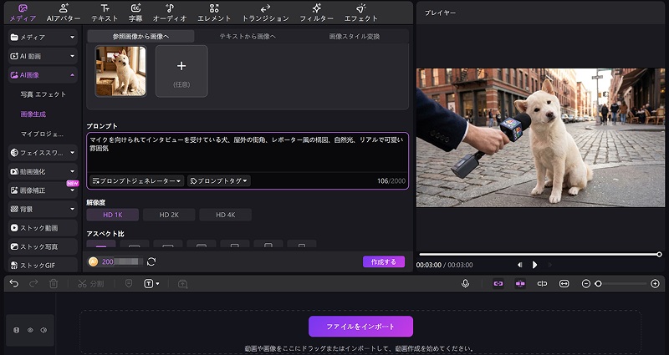The height and width of the screenshot is (355, 669).
Task: Click the upload icon after the T tool
Action: (x=182, y=283)
